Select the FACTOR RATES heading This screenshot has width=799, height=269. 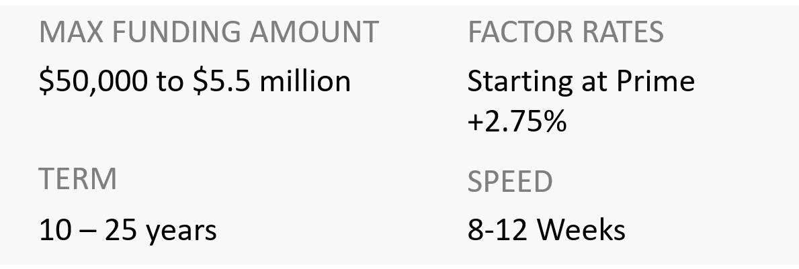coord(565,32)
